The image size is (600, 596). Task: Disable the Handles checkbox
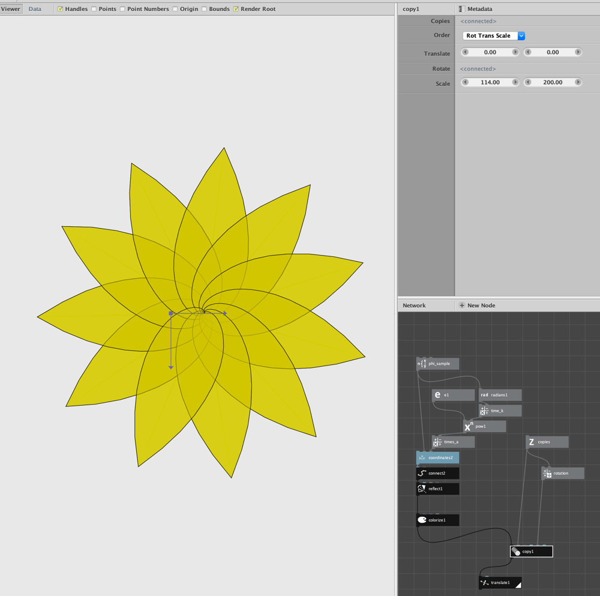coord(61,9)
